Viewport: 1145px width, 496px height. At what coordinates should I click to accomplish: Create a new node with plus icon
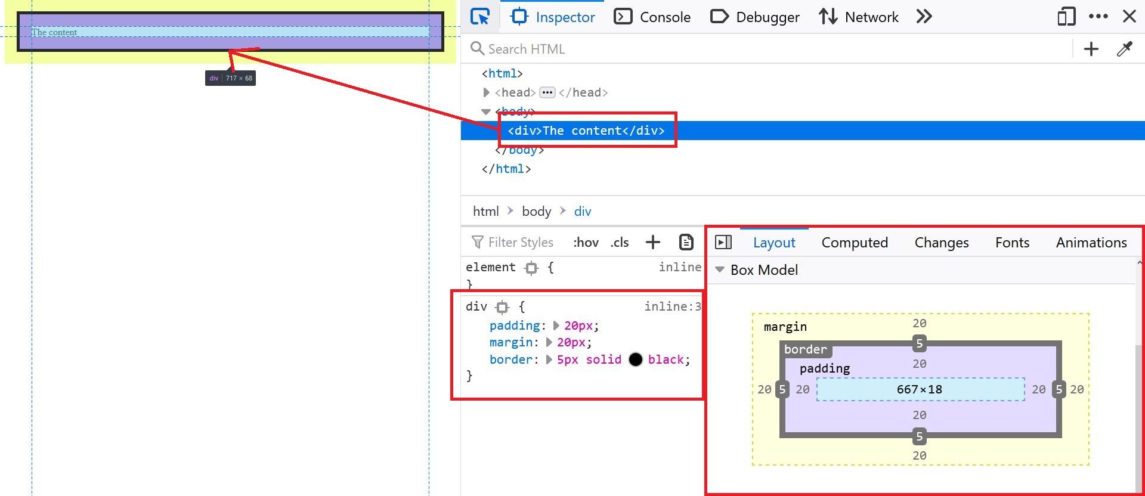point(1091,49)
